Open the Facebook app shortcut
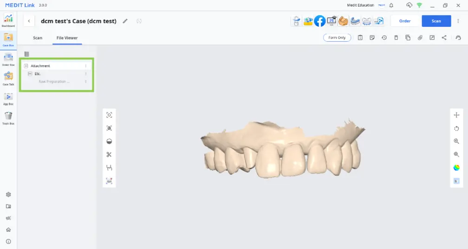 (x=319, y=21)
